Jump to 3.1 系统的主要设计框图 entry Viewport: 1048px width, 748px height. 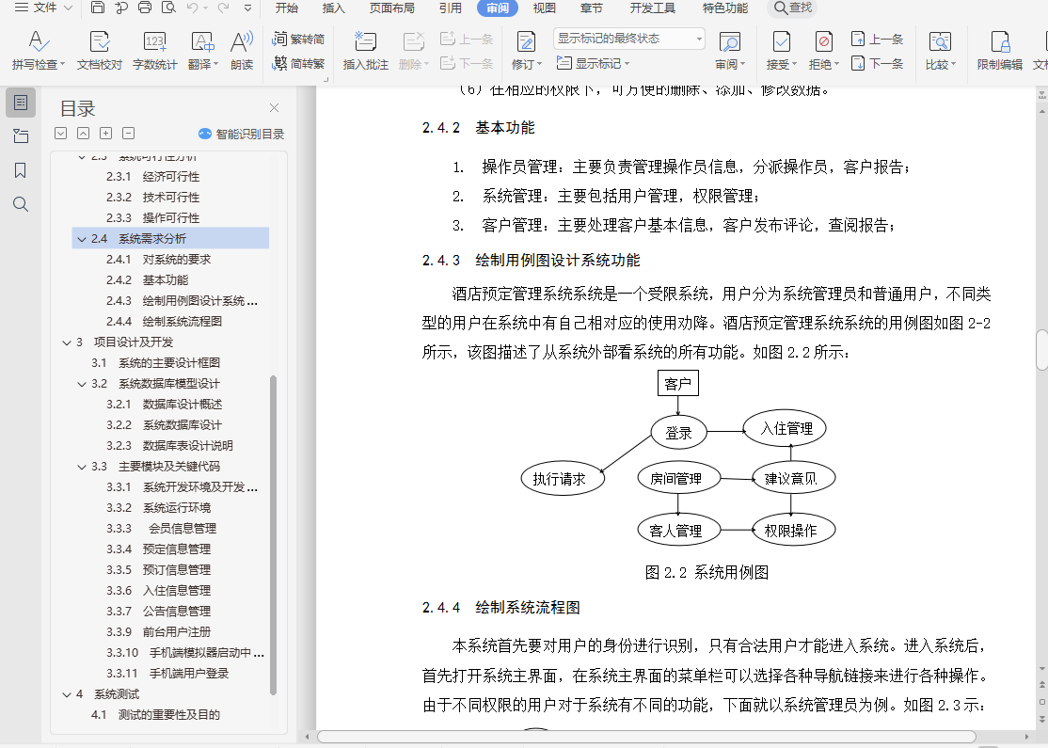tap(156, 363)
